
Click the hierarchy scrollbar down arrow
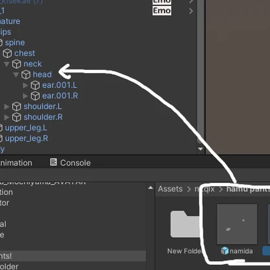click(200, 149)
